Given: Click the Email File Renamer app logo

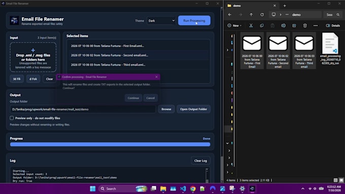Looking at the screenshot, I should coord(14,21).
